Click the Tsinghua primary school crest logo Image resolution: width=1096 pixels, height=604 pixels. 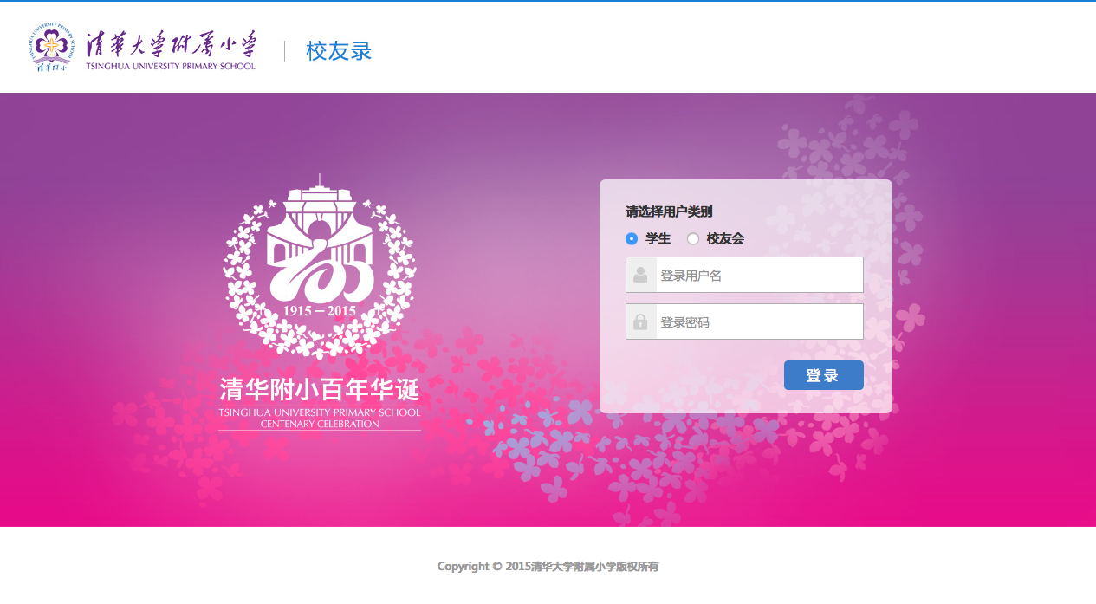coord(51,49)
